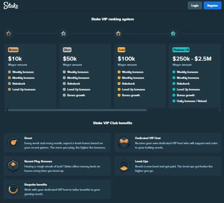The image size is (224, 203).
Task: Click the Boost hexagon icon
Action: [13, 142]
